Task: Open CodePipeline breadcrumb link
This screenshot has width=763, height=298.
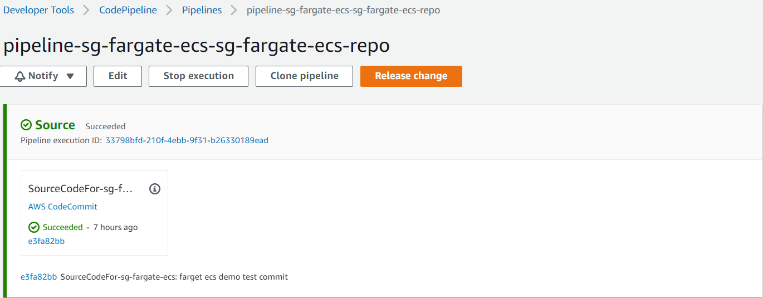Action: point(128,11)
